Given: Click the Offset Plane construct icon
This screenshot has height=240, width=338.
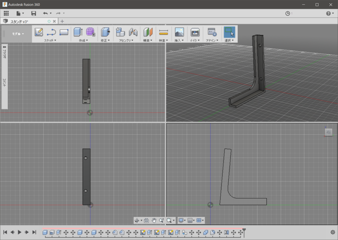Looking at the screenshot, I should point(148,32).
